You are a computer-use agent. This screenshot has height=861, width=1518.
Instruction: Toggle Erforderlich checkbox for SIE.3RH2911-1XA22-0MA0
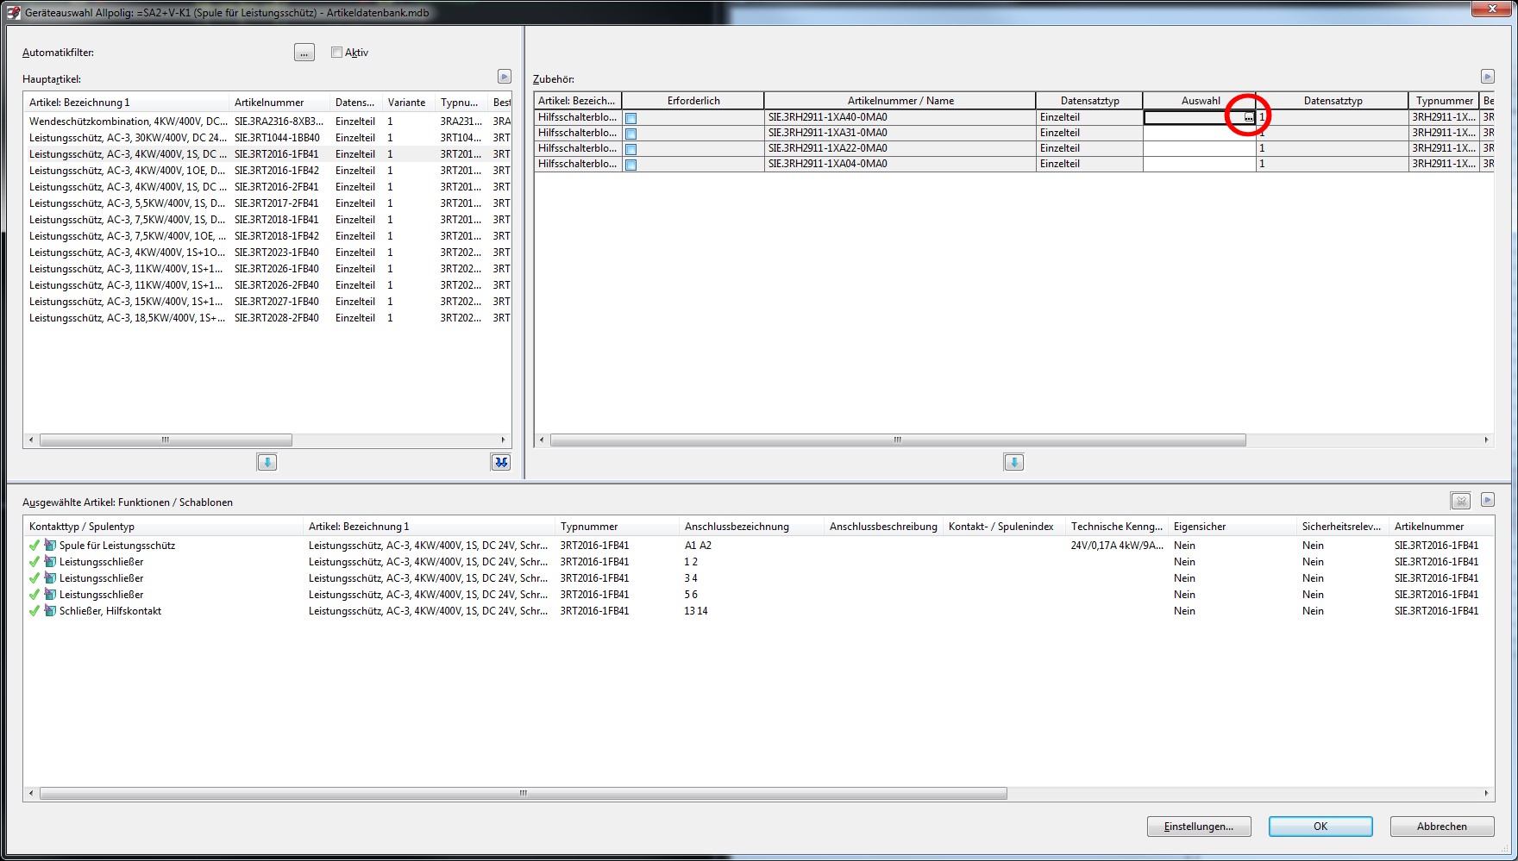click(630, 149)
